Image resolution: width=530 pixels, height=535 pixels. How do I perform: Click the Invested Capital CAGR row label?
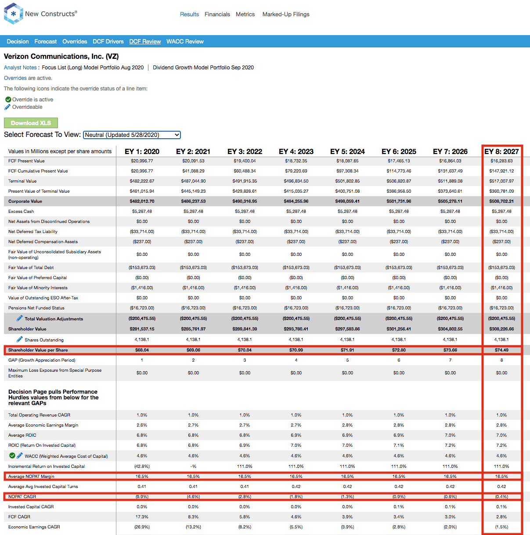(31, 507)
